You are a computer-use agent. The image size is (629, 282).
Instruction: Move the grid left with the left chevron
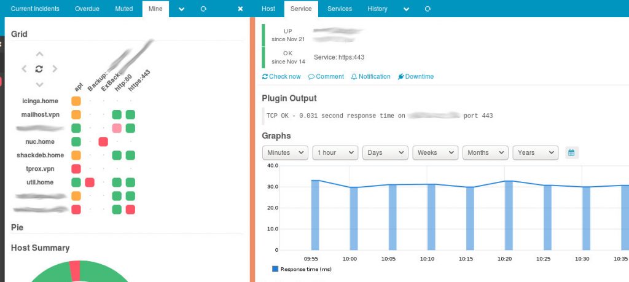(24, 69)
